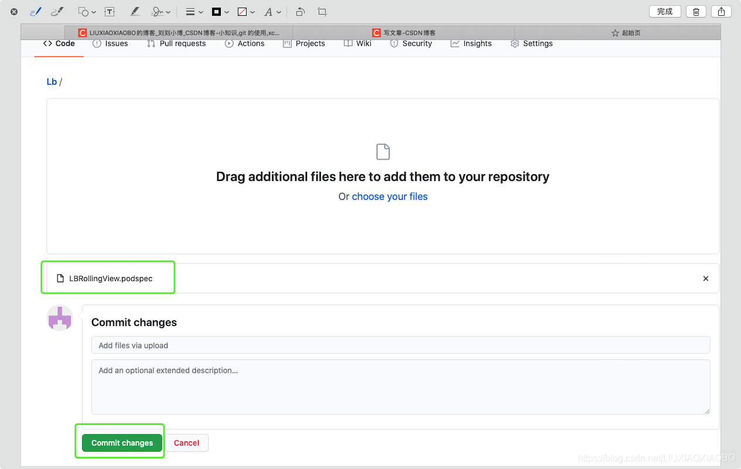The height and width of the screenshot is (469, 741).
Task: Insert a Text box annotation
Action: (109, 11)
